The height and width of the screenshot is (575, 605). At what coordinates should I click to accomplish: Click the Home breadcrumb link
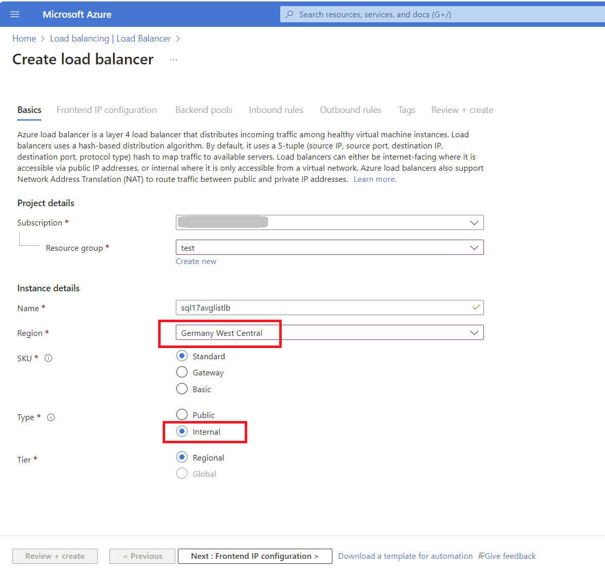coord(24,39)
